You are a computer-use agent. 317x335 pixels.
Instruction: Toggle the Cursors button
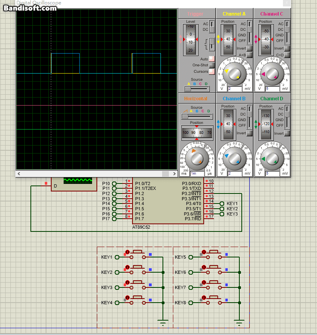coord(212,71)
